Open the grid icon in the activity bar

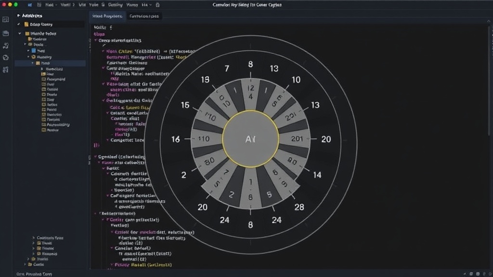[6, 20]
